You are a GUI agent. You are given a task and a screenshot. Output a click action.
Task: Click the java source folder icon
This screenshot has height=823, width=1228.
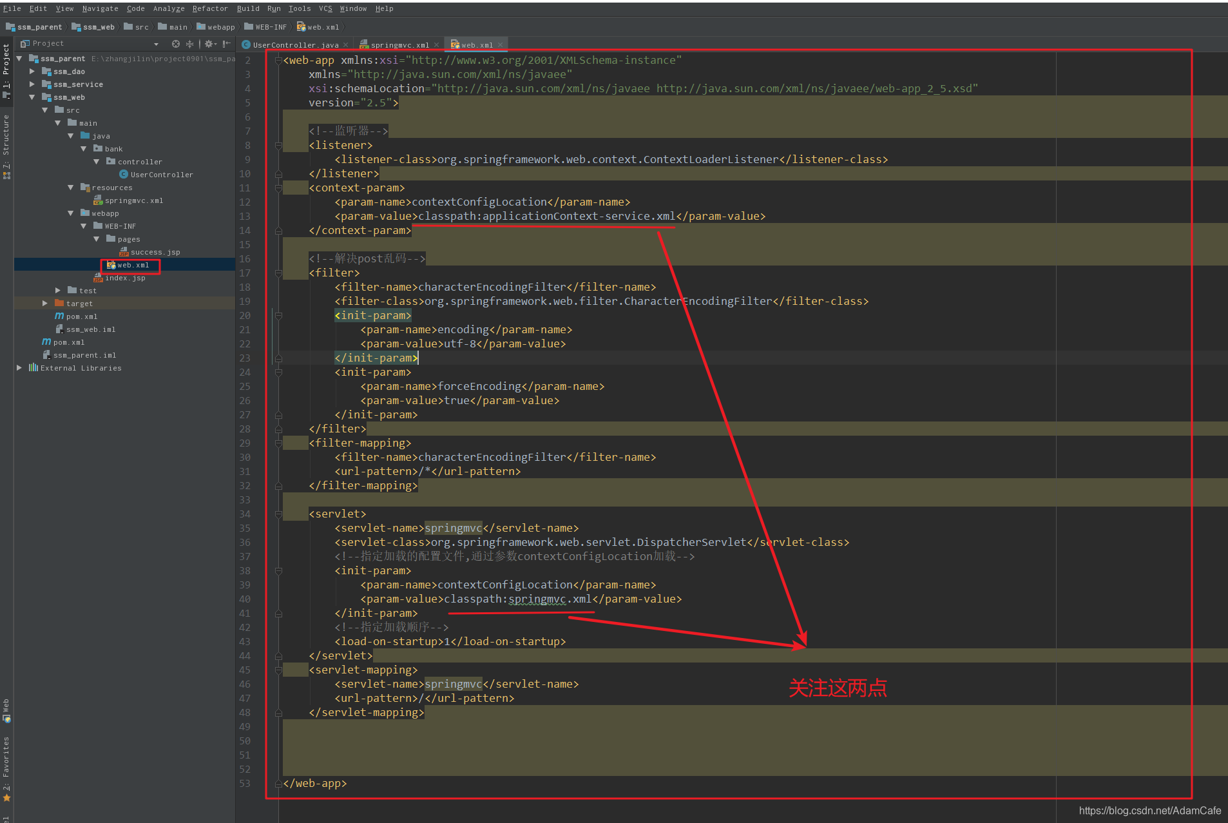coord(85,135)
